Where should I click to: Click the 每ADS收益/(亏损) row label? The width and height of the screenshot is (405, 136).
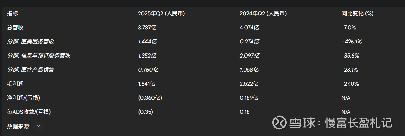[x=29, y=112]
